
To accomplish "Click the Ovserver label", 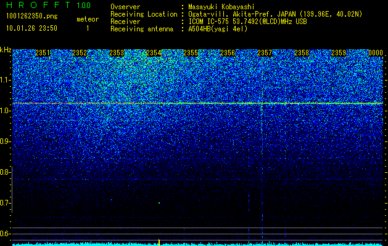I will [125, 7].
